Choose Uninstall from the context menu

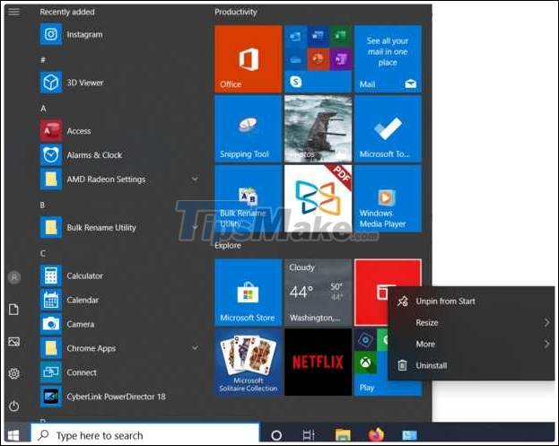pyautogui.click(x=471, y=365)
